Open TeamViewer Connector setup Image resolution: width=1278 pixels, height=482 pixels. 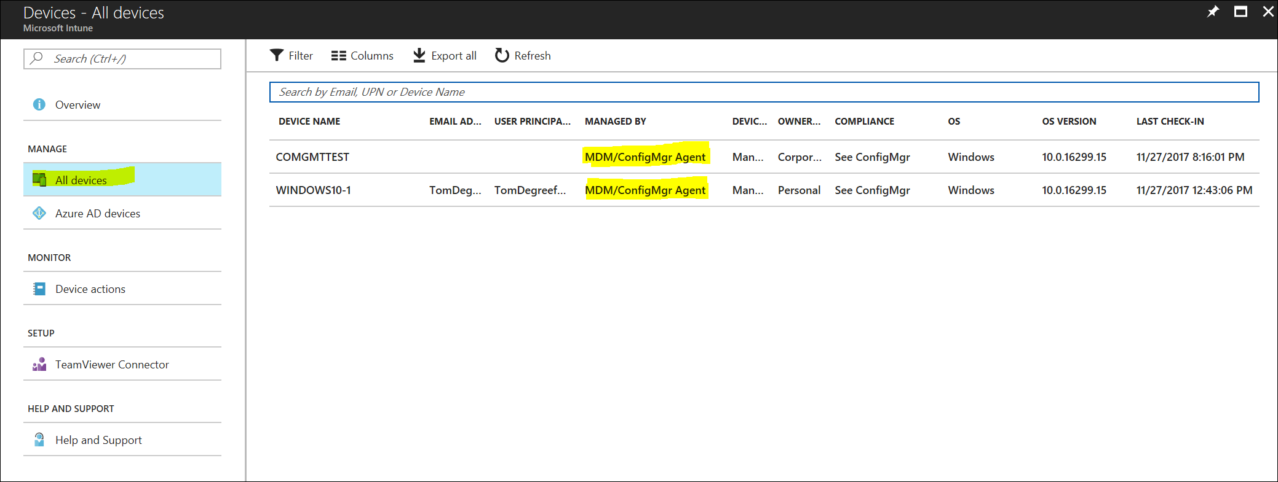point(122,364)
